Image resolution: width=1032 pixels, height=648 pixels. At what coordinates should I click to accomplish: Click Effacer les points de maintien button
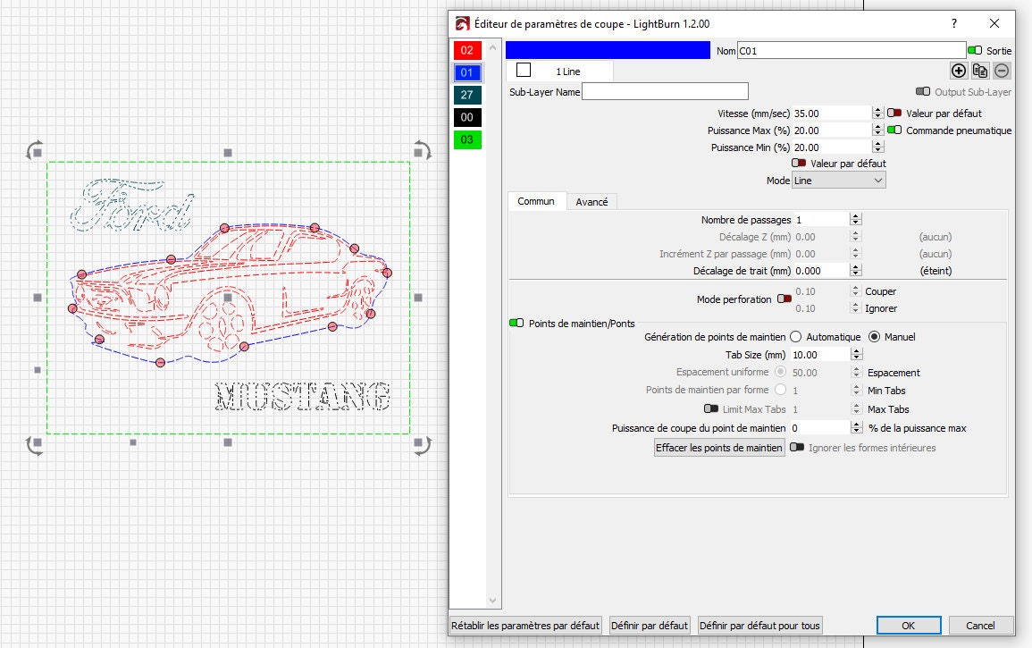coord(718,447)
